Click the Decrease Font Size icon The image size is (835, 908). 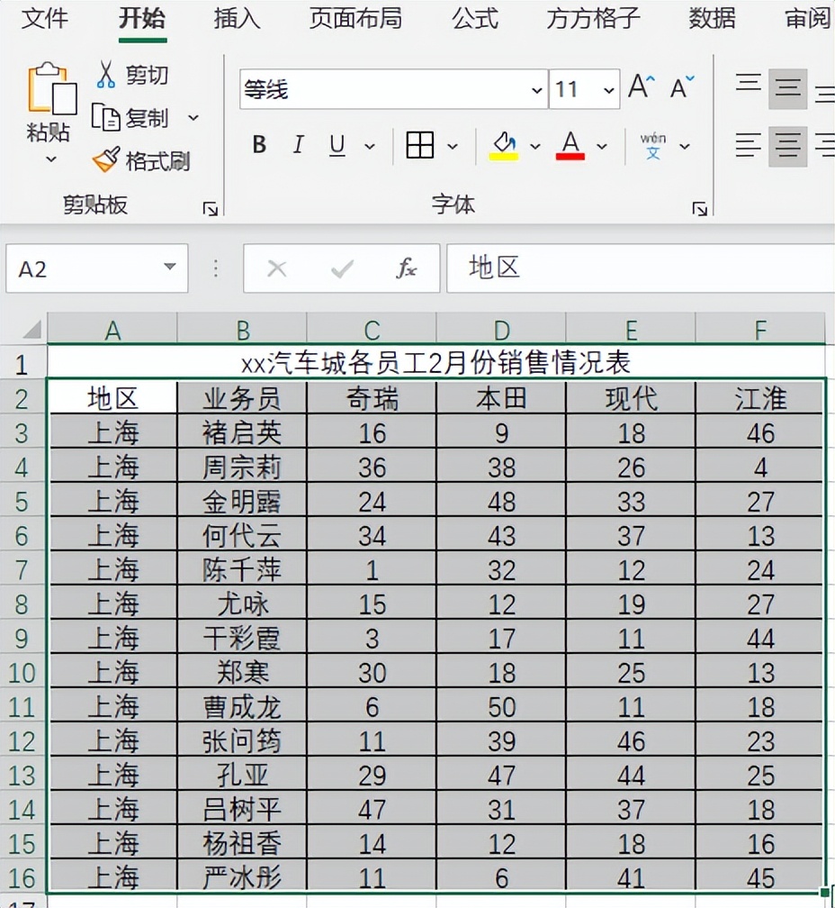pyautogui.click(x=678, y=86)
